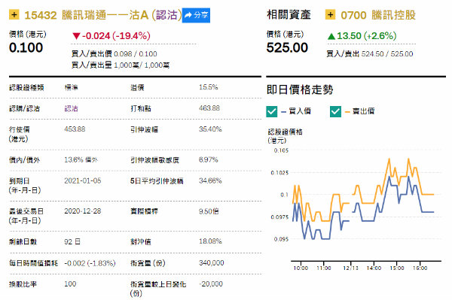The width and height of the screenshot is (452, 300).
Task: Click the blue 買入價 legend line
Action: (283, 111)
